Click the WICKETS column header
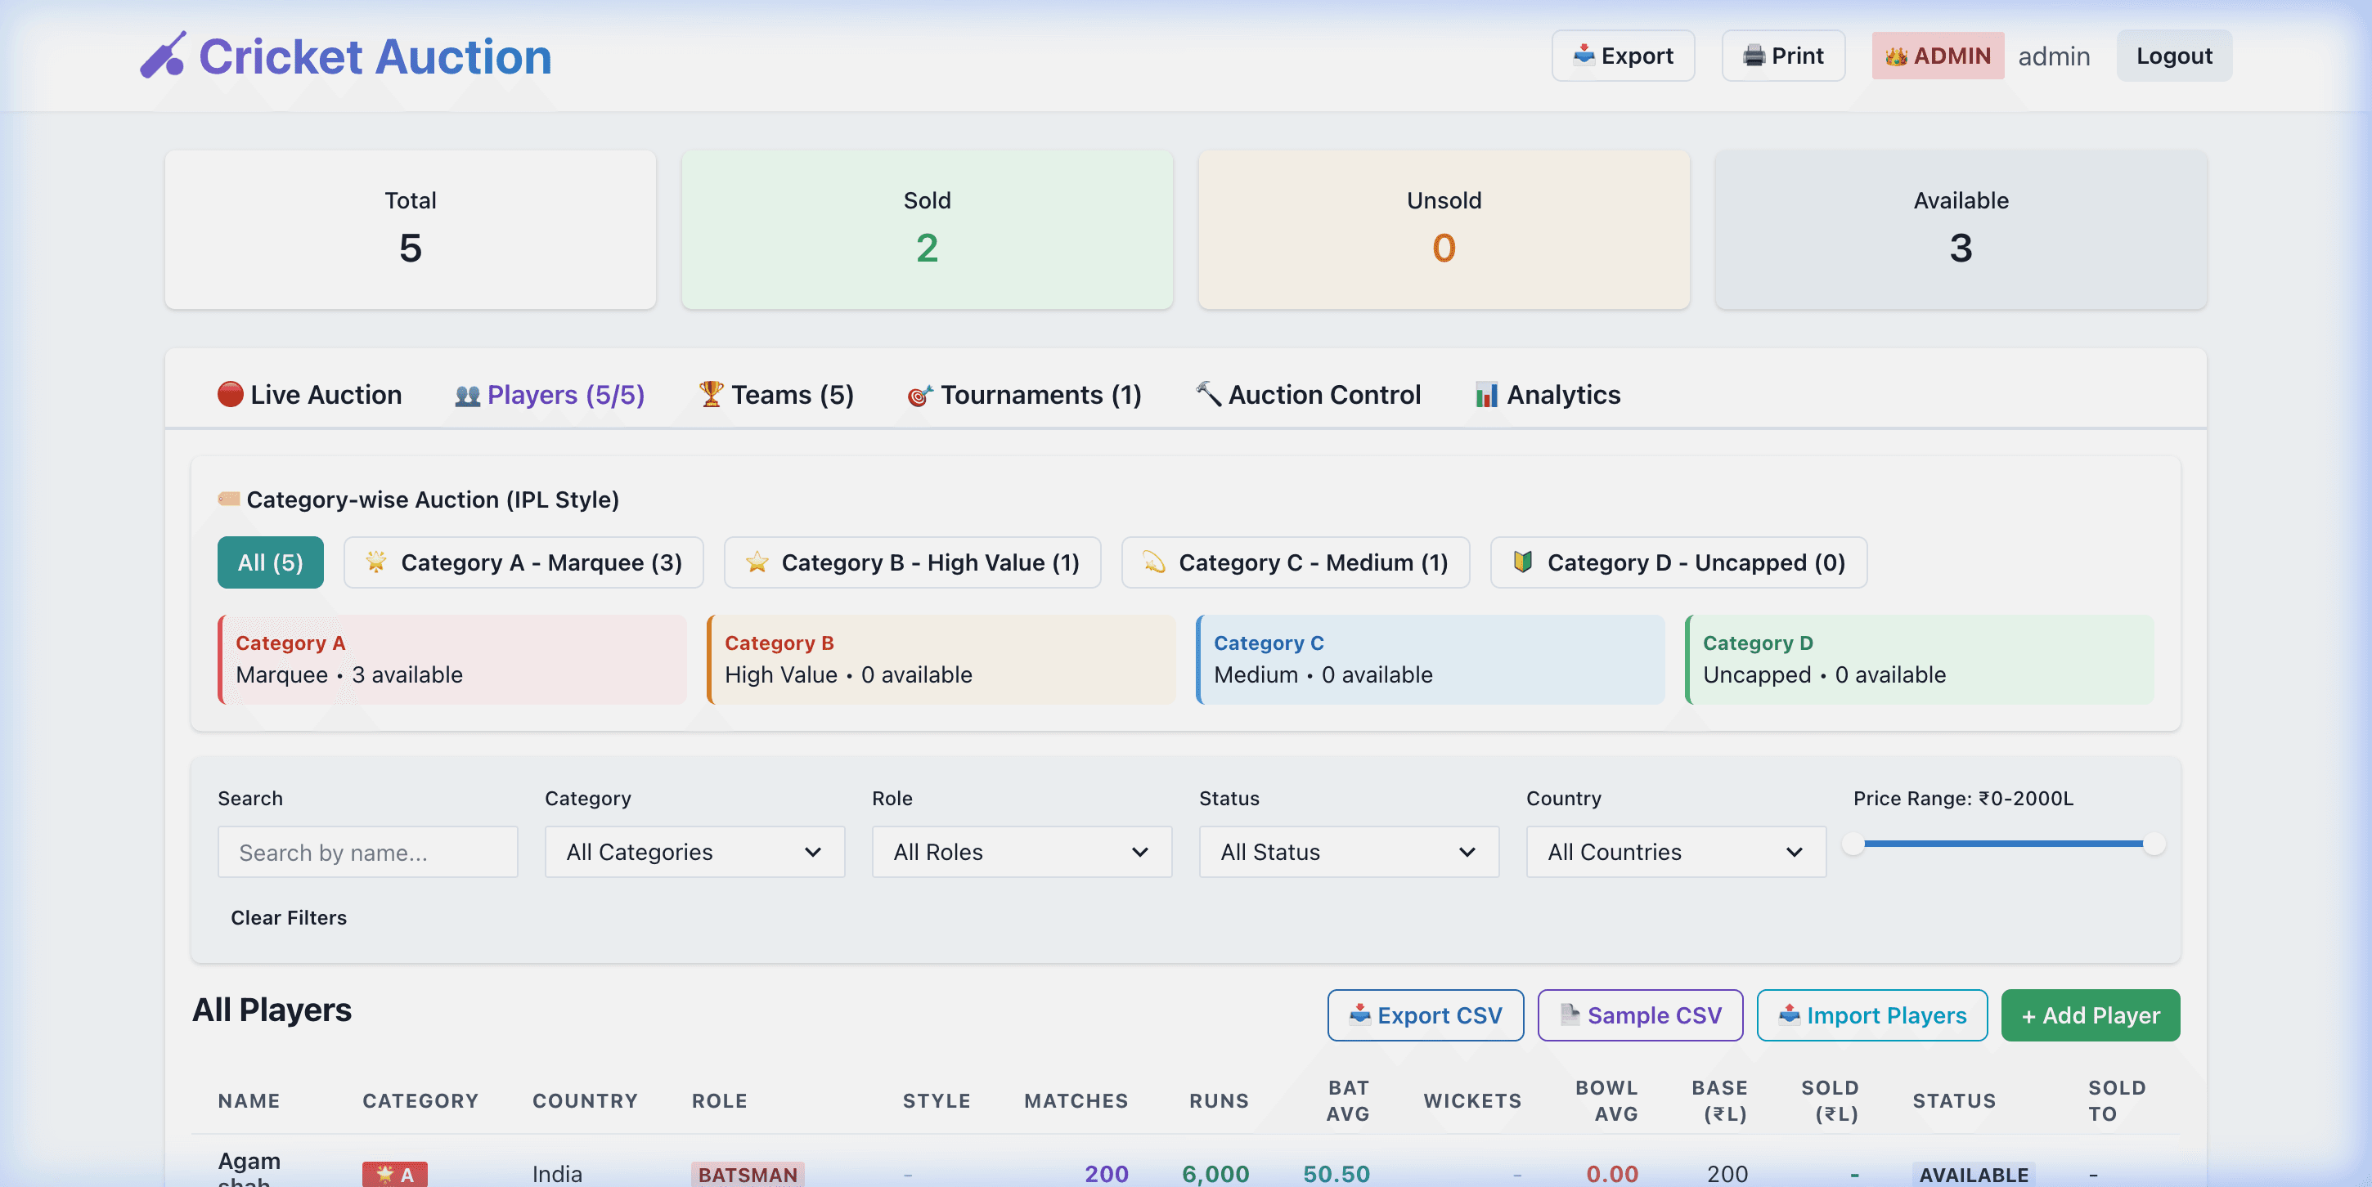 click(1472, 1100)
